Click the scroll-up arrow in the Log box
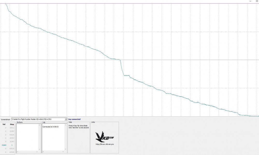259x155 pixels. pyautogui.click(x=66, y=125)
